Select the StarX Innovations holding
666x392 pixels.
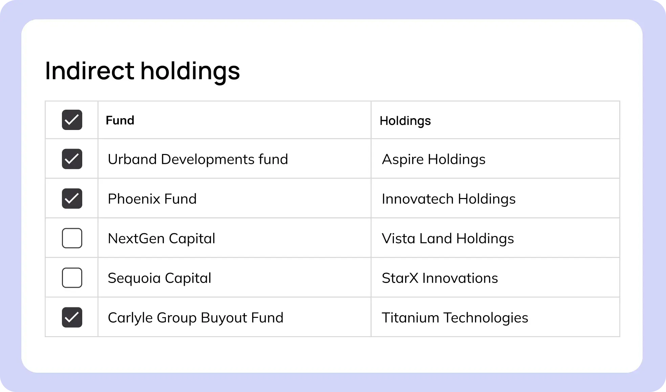pos(440,278)
